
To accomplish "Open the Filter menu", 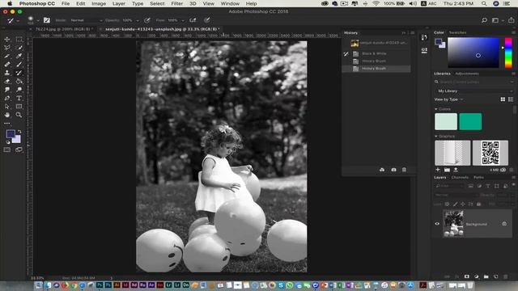I will [x=177, y=3].
